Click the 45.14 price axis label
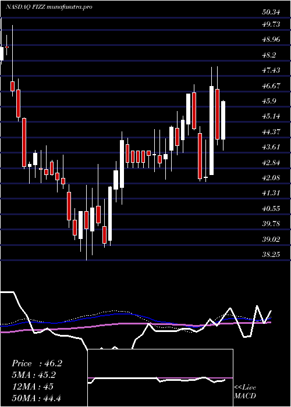The height and width of the screenshot is (407, 291). coord(271,116)
